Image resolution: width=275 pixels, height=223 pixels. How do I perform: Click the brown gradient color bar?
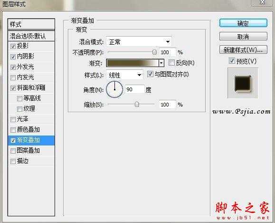tap(133, 63)
